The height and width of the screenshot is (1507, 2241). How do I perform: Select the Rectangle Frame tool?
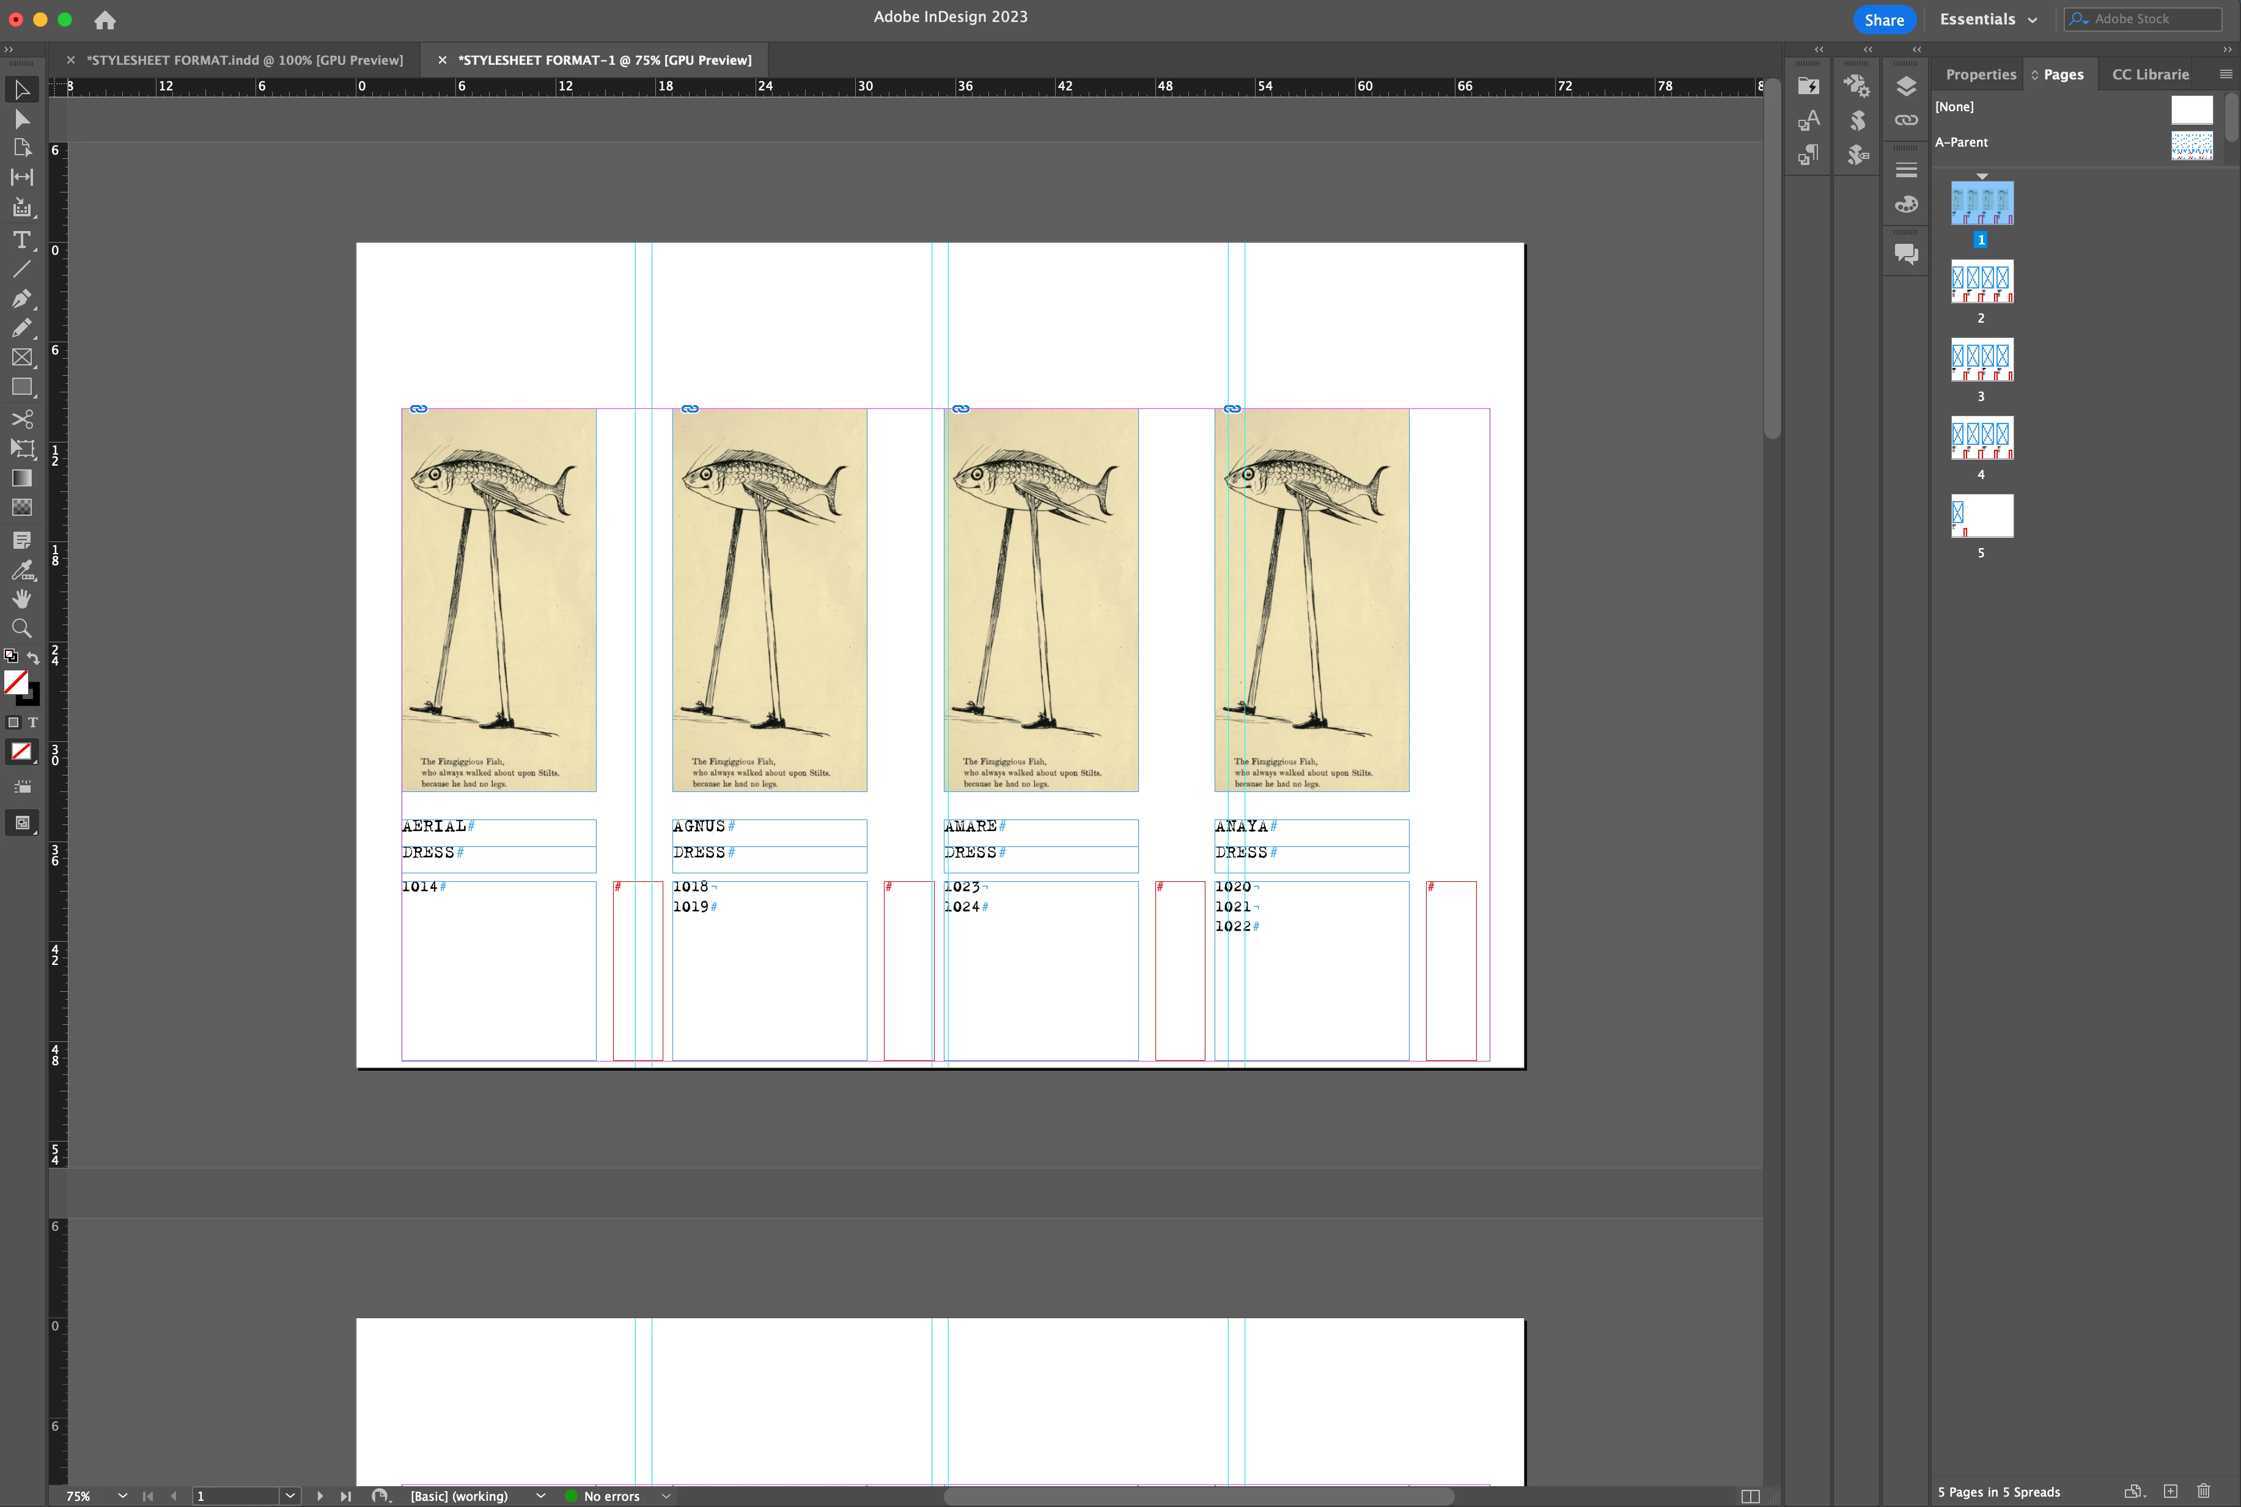click(x=21, y=358)
